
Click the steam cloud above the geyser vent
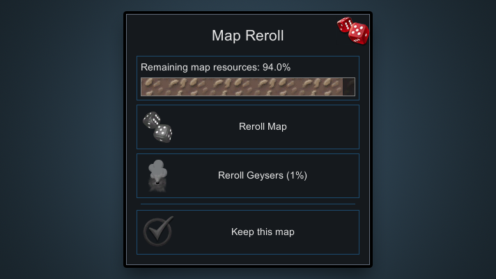(x=157, y=169)
